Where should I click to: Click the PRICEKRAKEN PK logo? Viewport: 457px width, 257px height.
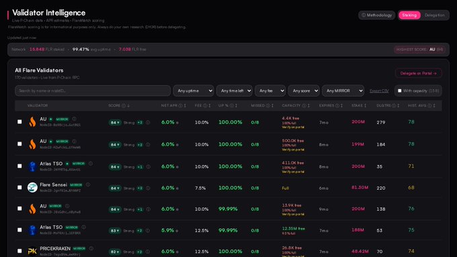[x=32, y=251]
